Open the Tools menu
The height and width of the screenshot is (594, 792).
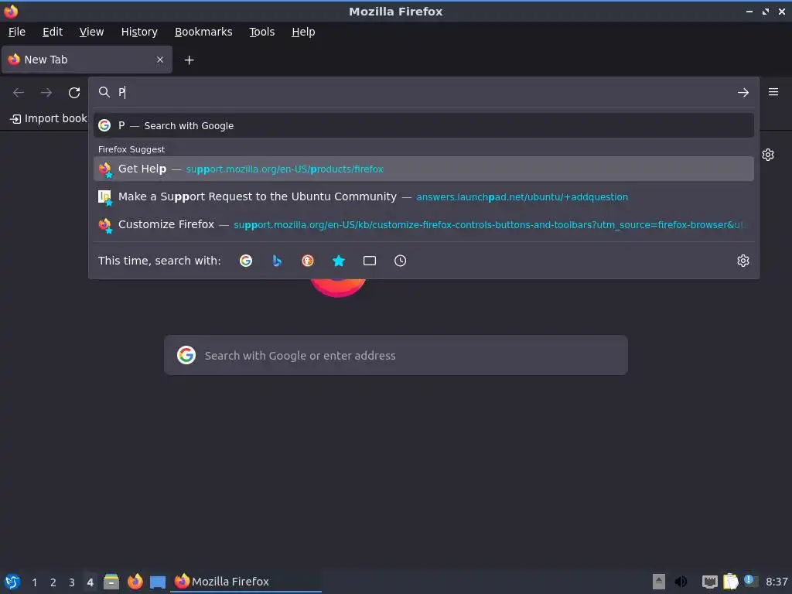tap(261, 32)
